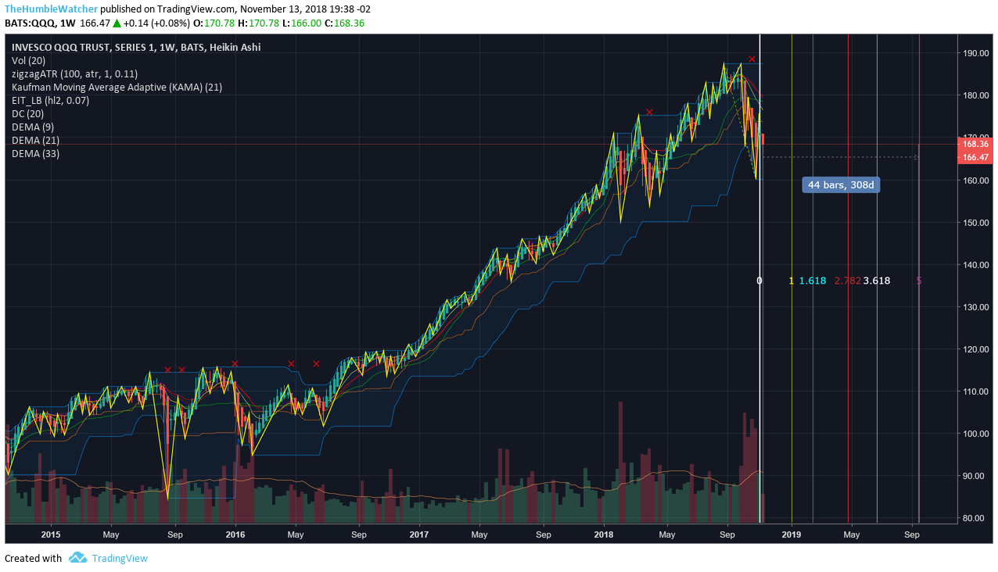The image size is (998, 572).
Task: Click the 2015 year label on time axis
Action: pos(50,535)
